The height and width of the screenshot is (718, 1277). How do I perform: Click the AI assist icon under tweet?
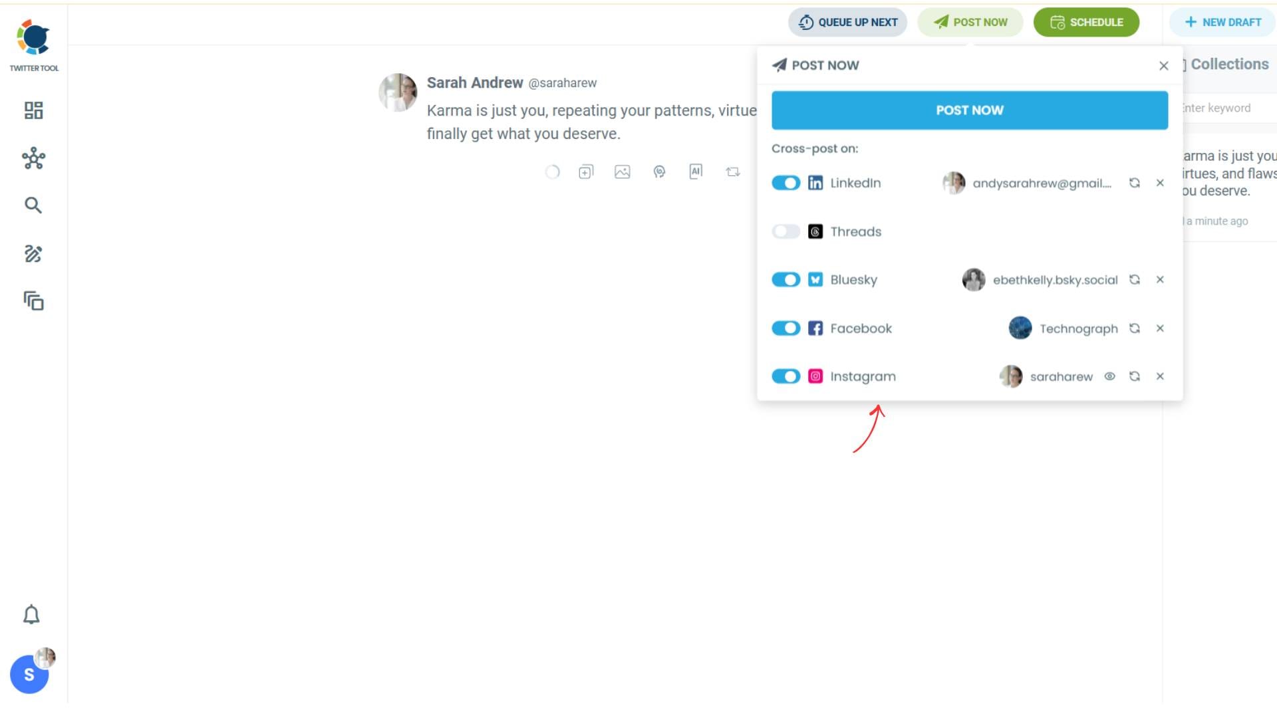pyautogui.click(x=696, y=172)
